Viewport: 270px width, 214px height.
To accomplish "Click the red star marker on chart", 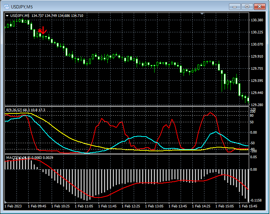I will [40, 31].
